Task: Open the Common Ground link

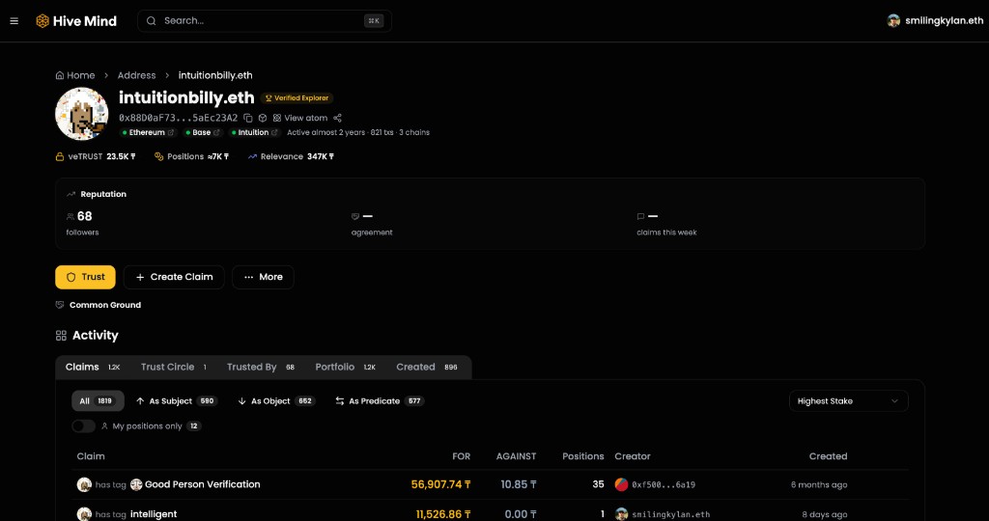Action: 104,305
